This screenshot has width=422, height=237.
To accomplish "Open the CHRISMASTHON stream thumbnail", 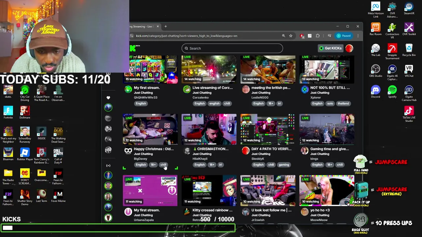I will click(209, 129).
